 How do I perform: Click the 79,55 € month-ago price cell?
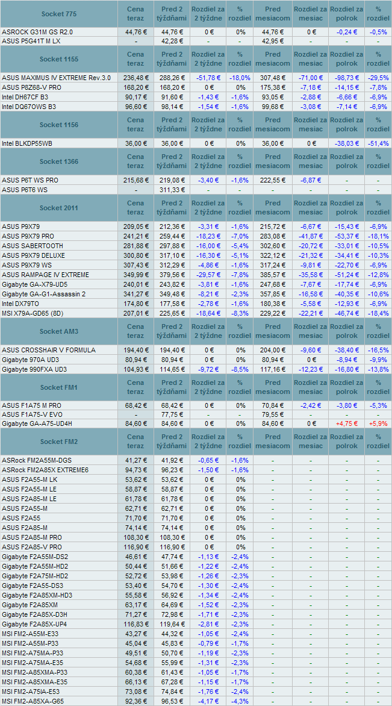tap(272, 414)
